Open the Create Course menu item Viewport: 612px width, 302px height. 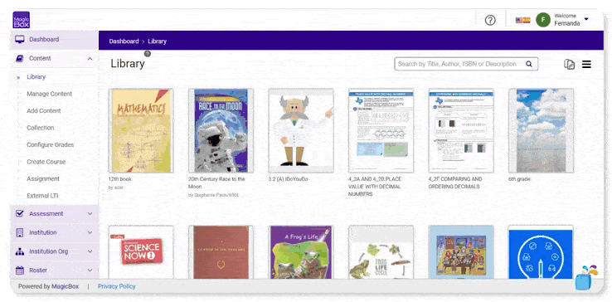tap(46, 162)
